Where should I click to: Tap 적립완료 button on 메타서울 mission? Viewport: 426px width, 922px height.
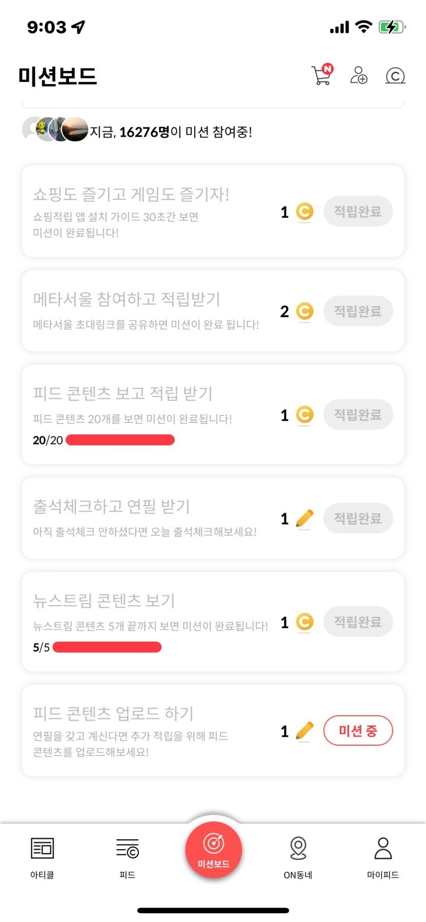pos(358,311)
